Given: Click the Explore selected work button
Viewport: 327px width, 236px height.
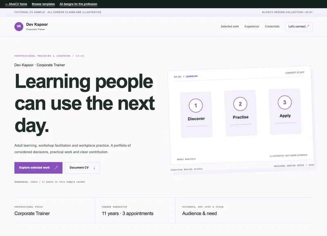Looking at the screenshot, I should click(38, 168).
